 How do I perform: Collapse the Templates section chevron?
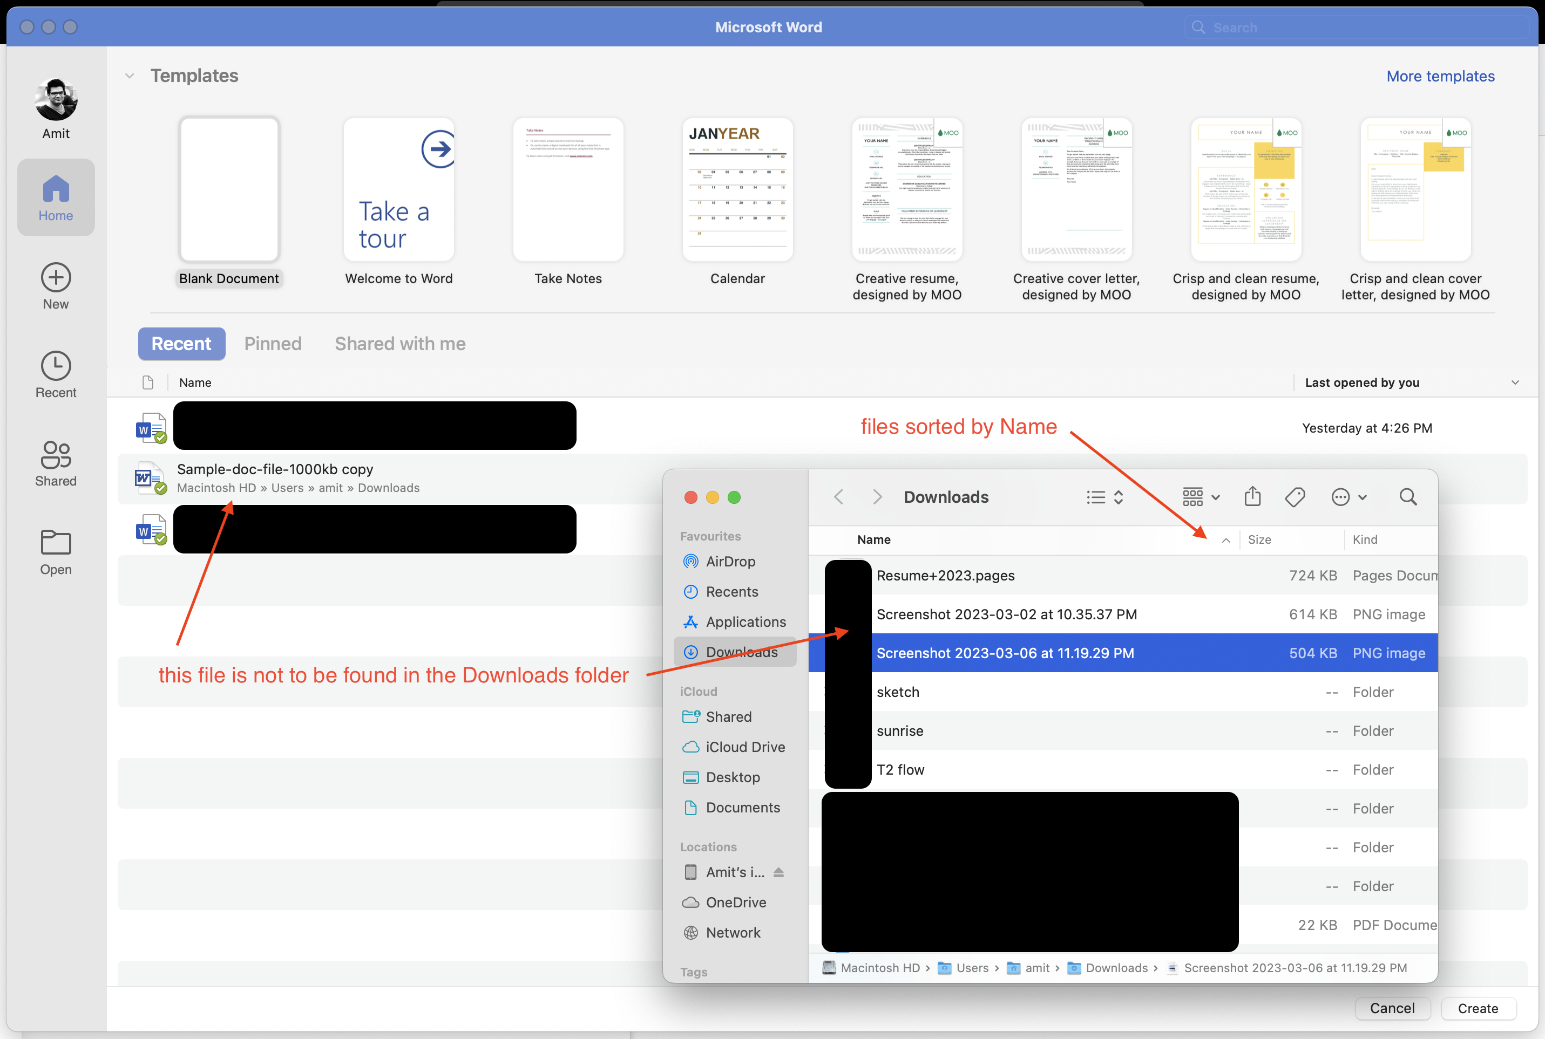click(x=130, y=76)
